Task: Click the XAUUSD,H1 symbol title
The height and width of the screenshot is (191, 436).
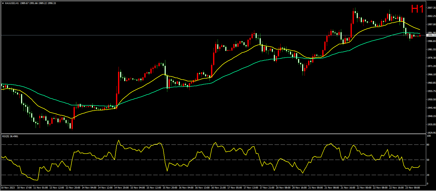Action: [x=12, y=3]
